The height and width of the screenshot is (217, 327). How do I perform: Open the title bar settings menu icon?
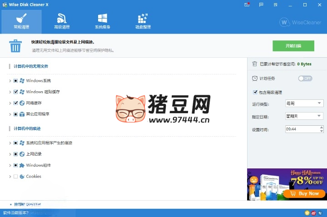point(276,5)
